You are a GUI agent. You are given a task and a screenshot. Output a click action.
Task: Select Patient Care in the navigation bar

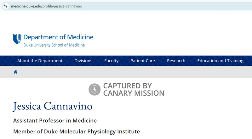pos(143,61)
